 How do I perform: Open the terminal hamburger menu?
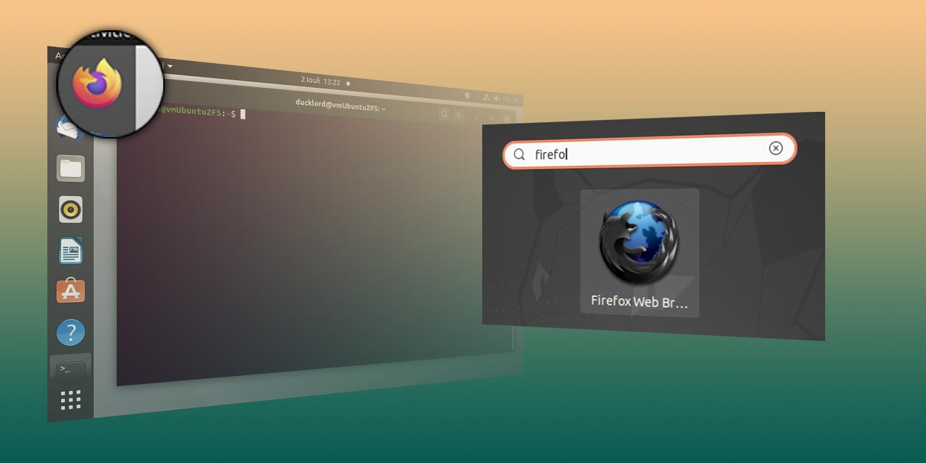(458, 116)
